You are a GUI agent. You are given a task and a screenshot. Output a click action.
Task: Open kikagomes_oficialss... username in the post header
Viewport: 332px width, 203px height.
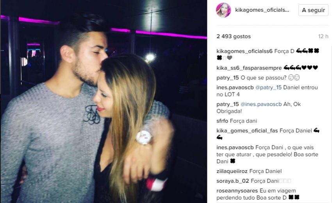click(x=262, y=10)
